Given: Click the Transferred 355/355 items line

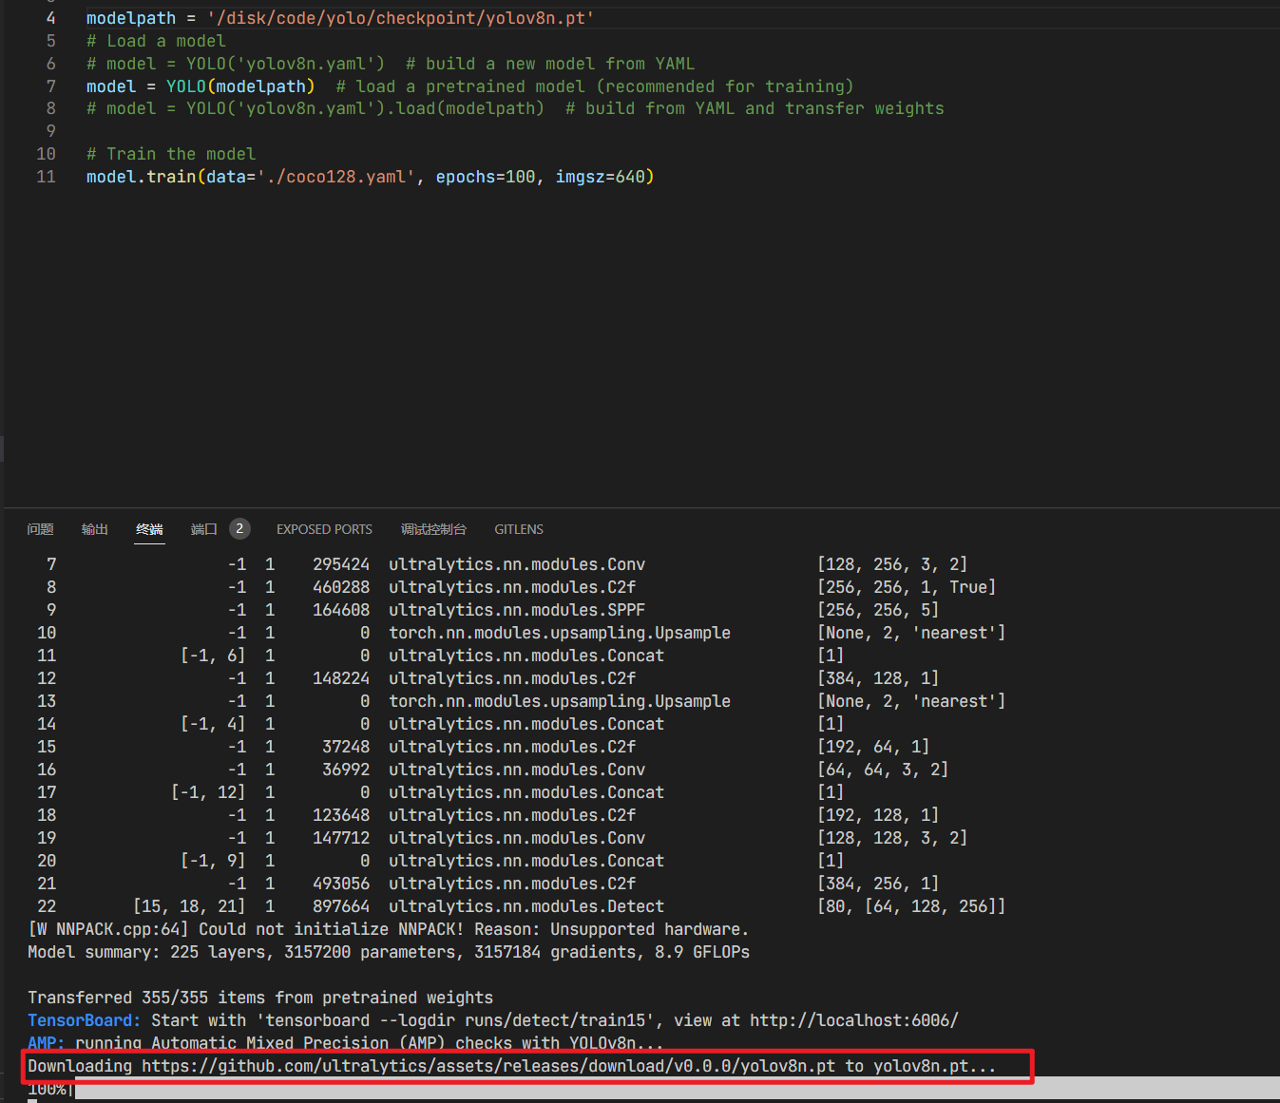Looking at the screenshot, I should tap(259, 997).
